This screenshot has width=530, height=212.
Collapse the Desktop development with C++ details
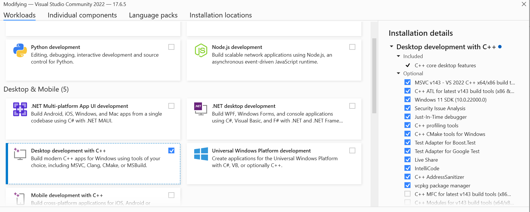click(391, 46)
